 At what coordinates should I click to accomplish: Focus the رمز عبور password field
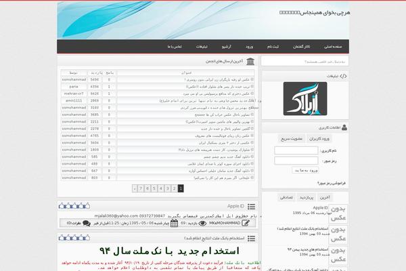[296, 161]
